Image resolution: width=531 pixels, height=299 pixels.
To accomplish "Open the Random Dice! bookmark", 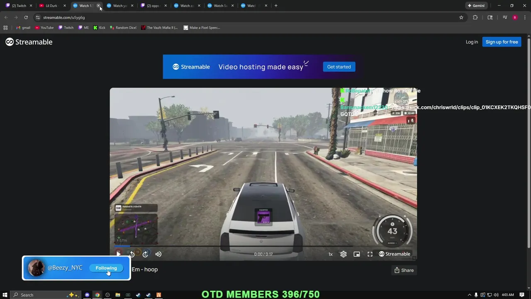I will coord(123,28).
